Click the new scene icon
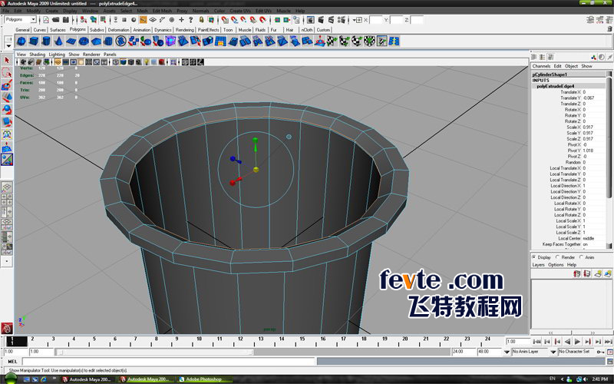 pyautogui.click(x=46, y=20)
